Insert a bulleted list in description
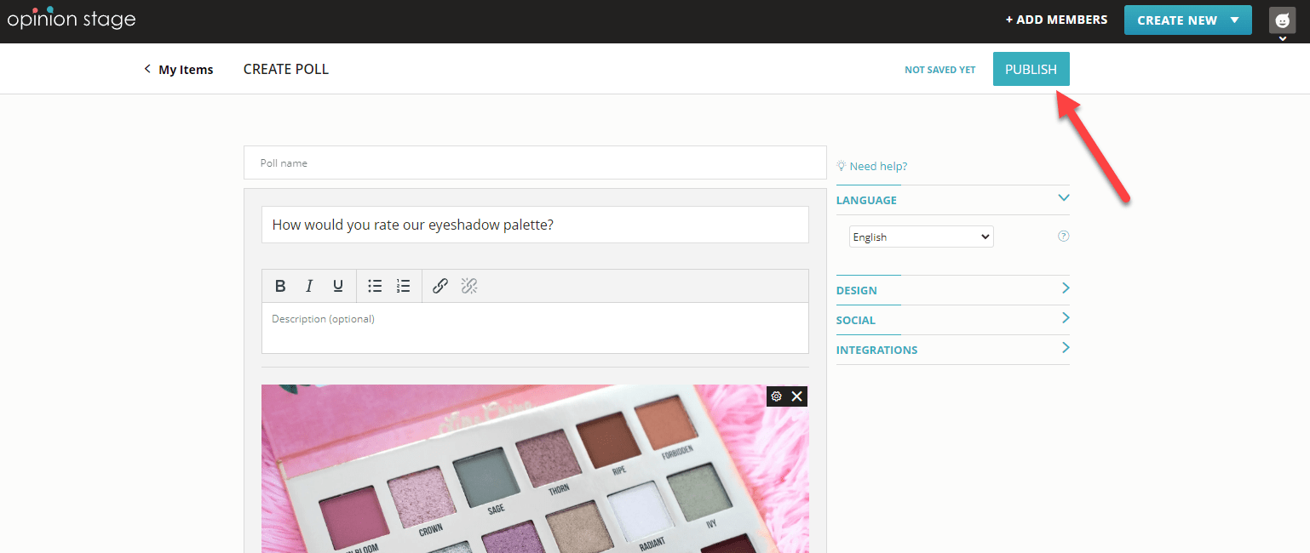The width and height of the screenshot is (1310, 553). tap(375, 286)
